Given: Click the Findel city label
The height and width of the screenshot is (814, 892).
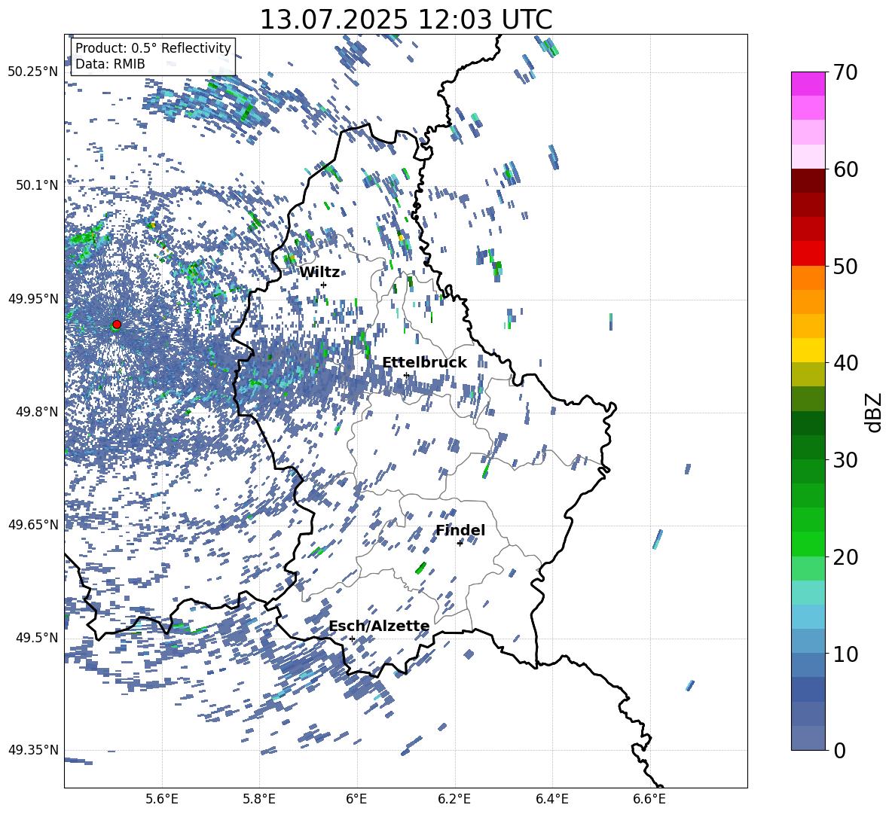Looking at the screenshot, I should click(x=460, y=530).
